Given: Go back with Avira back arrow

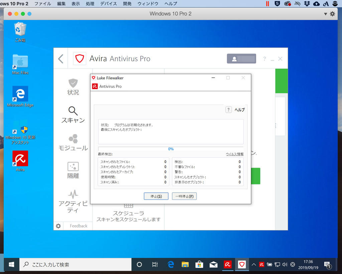Looking at the screenshot, I should tap(61, 59).
